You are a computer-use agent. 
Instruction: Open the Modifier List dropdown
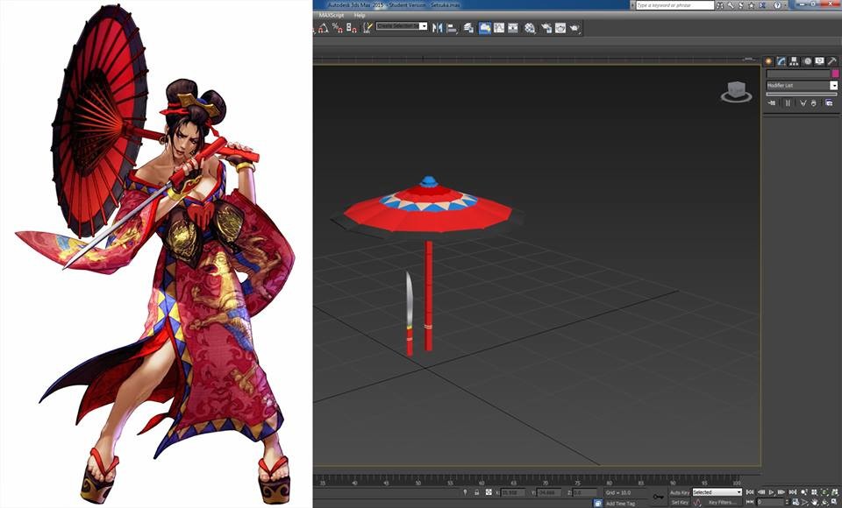pyautogui.click(x=834, y=85)
